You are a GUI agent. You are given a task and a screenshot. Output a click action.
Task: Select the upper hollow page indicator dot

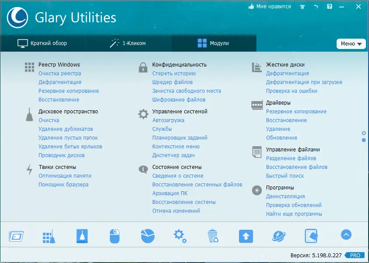[x=364, y=133]
